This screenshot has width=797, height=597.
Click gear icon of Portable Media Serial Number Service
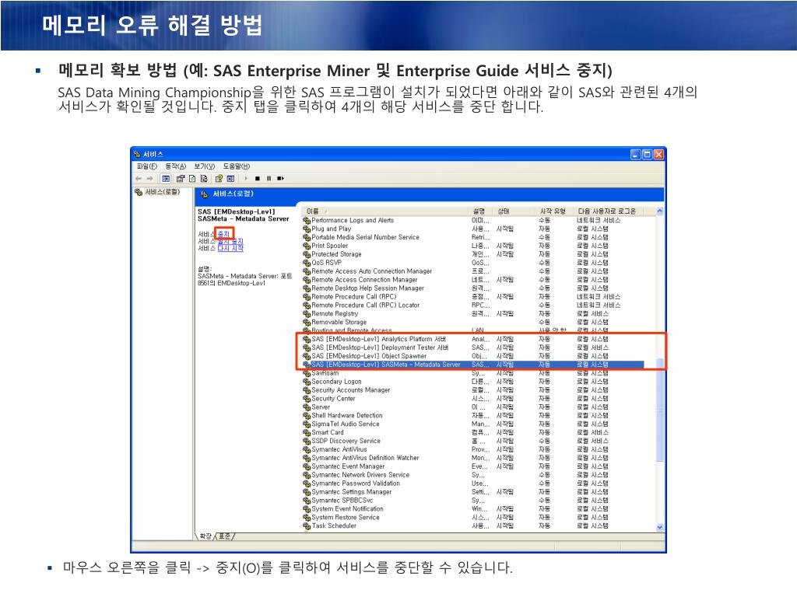tap(307, 237)
